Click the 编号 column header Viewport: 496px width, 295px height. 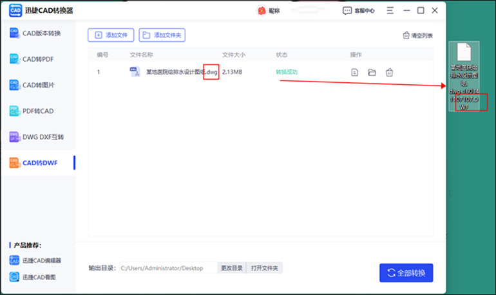pos(102,55)
